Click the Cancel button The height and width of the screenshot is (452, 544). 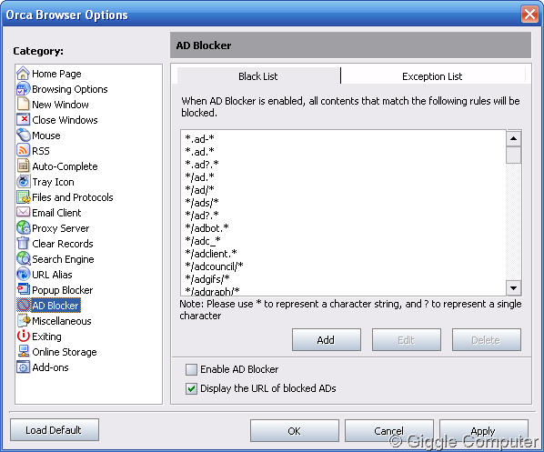(389, 431)
